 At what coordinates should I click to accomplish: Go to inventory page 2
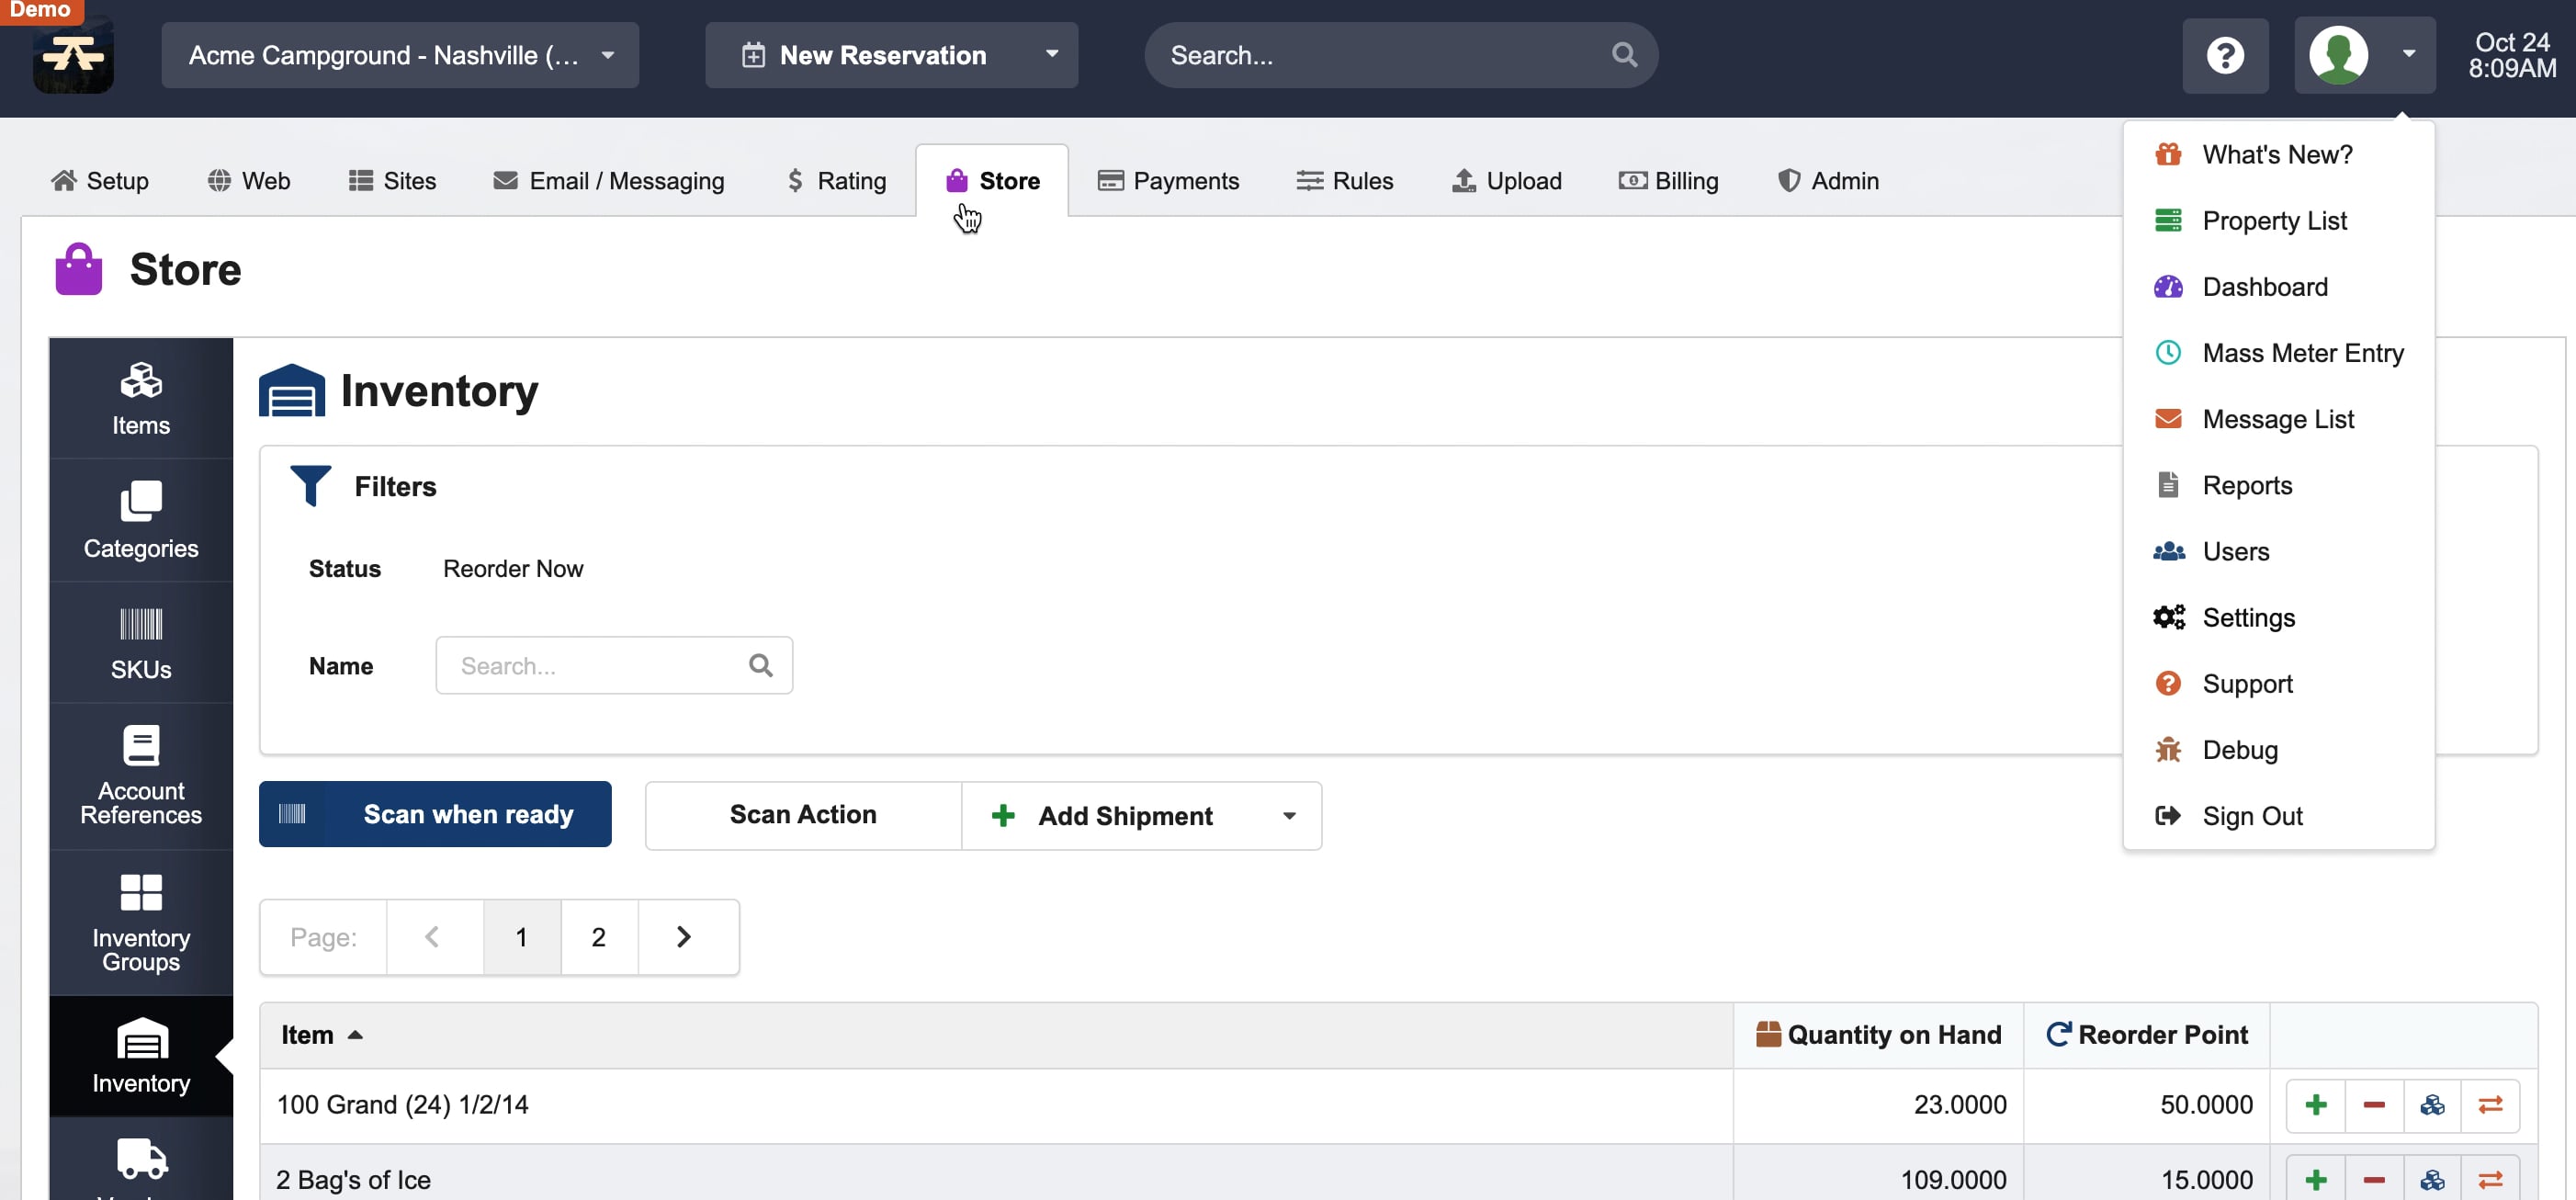click(599, 937)
